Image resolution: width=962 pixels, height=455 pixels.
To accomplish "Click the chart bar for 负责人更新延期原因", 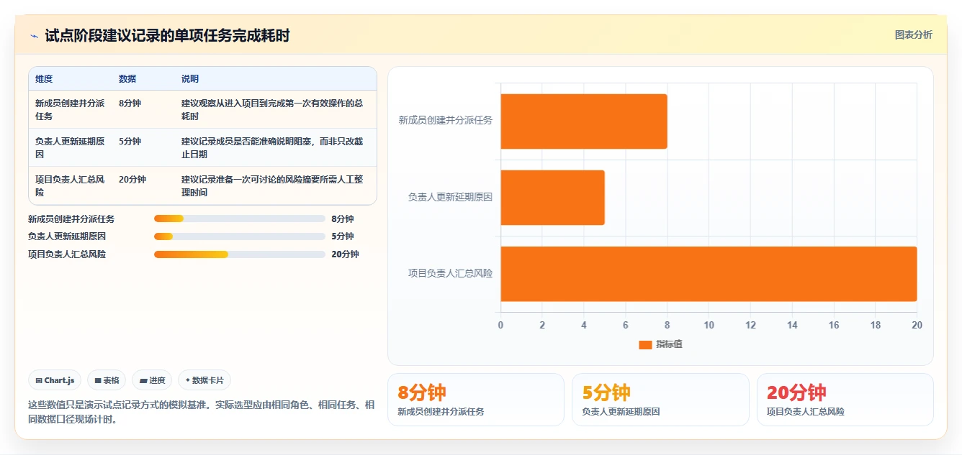I will point(552,198).
